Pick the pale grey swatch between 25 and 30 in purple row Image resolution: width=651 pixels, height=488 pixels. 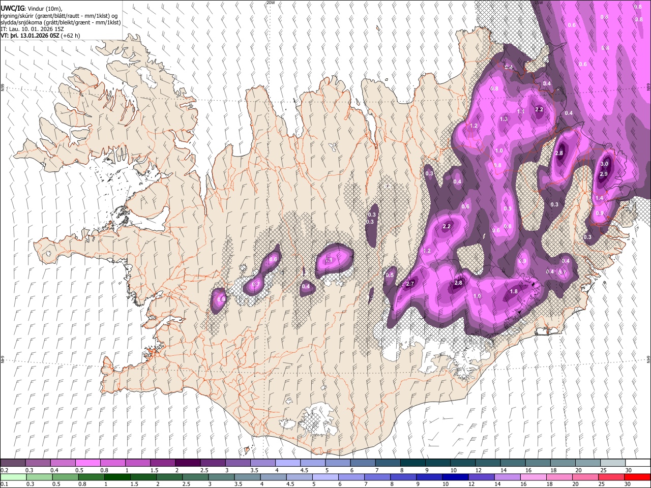[612, 463]
